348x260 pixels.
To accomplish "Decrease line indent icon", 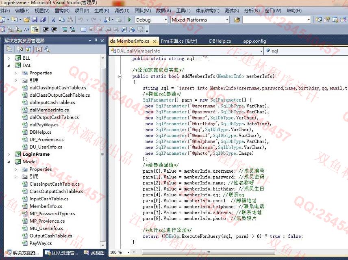I will 46,29.
